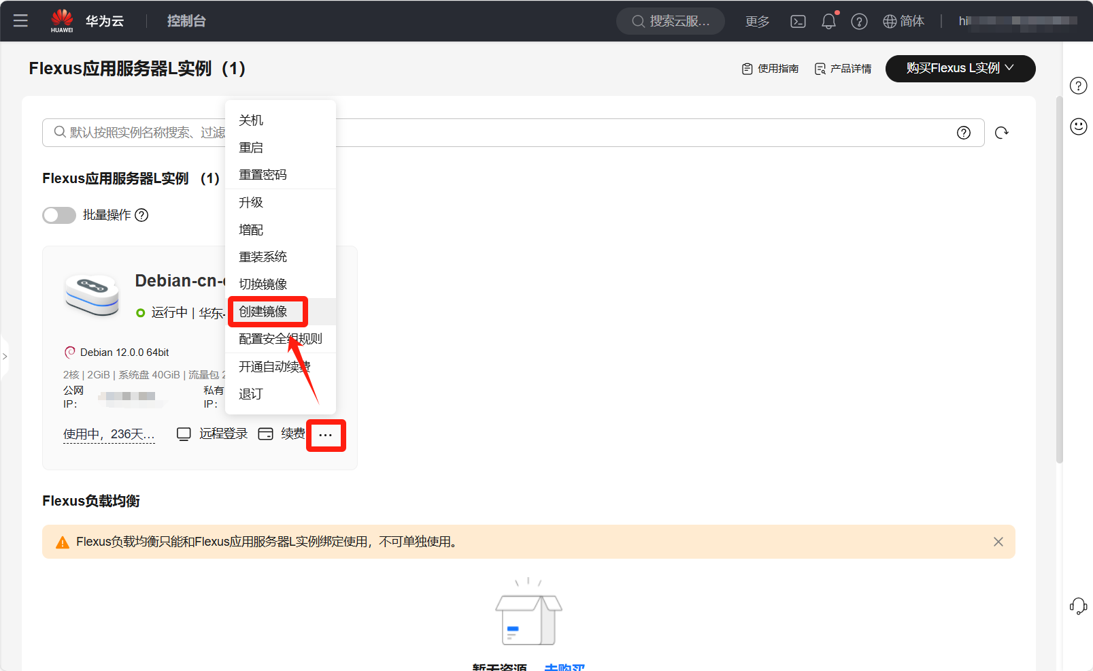Select 创建镜像 from the context menu
This screenshot has width=1093, height=671.
point(263,312)
